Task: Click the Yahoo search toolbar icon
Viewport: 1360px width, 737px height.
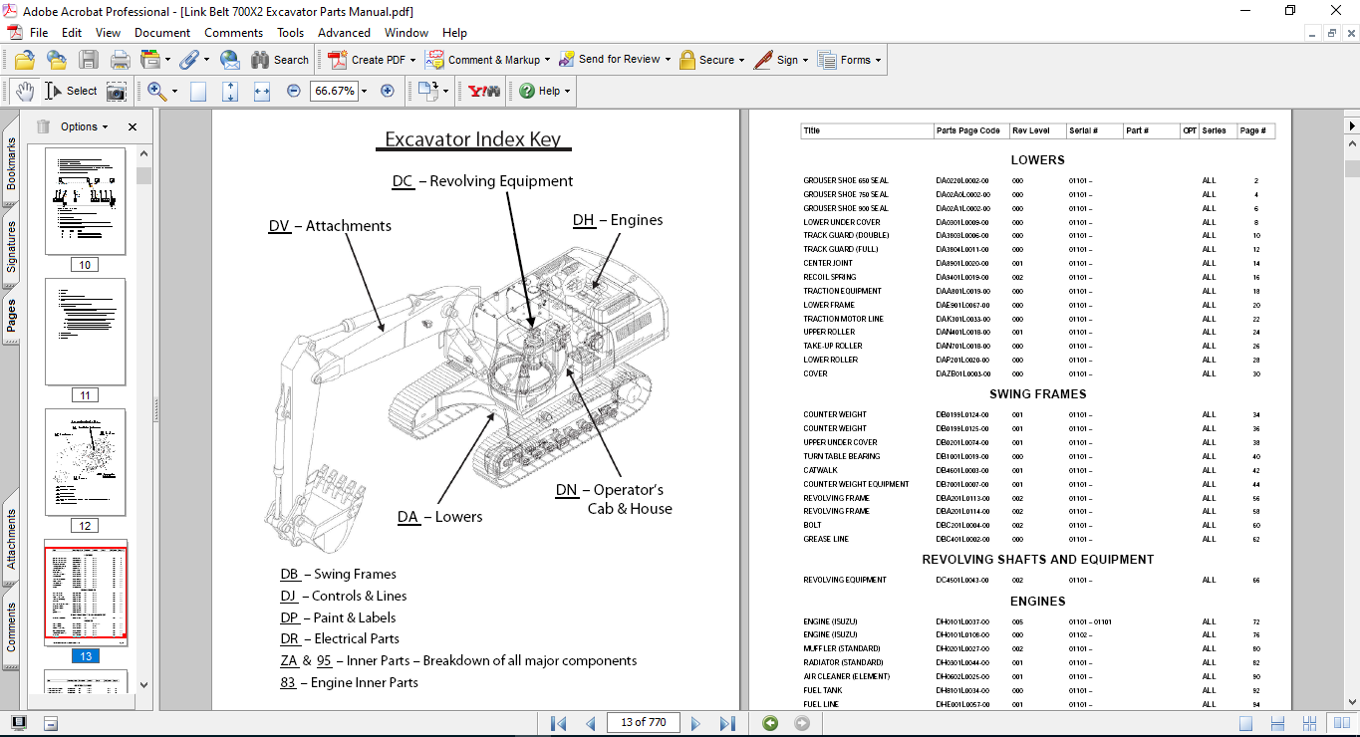Action: point(484,91)
